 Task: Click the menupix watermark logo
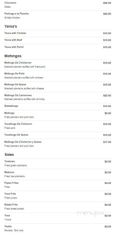[91, 214]
